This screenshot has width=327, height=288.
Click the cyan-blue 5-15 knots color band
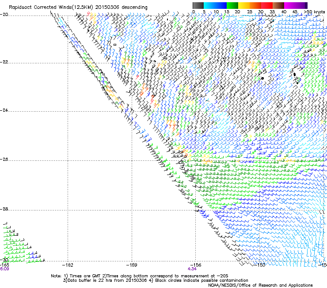(x=215, y=5)
